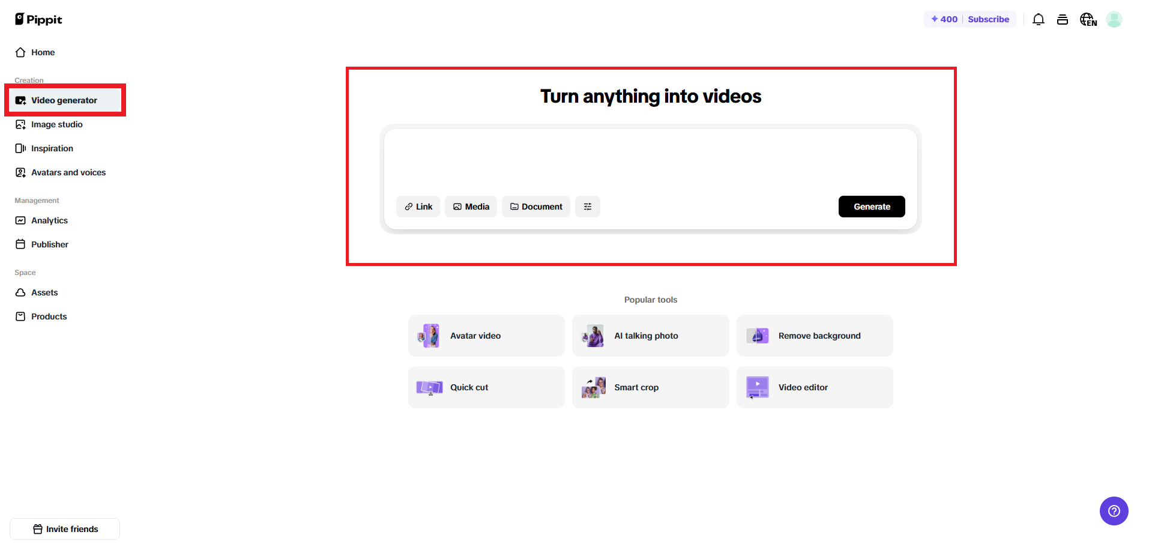Open video settings sliders icon
The image size is (1152, 547).
[x=588, y=207]
